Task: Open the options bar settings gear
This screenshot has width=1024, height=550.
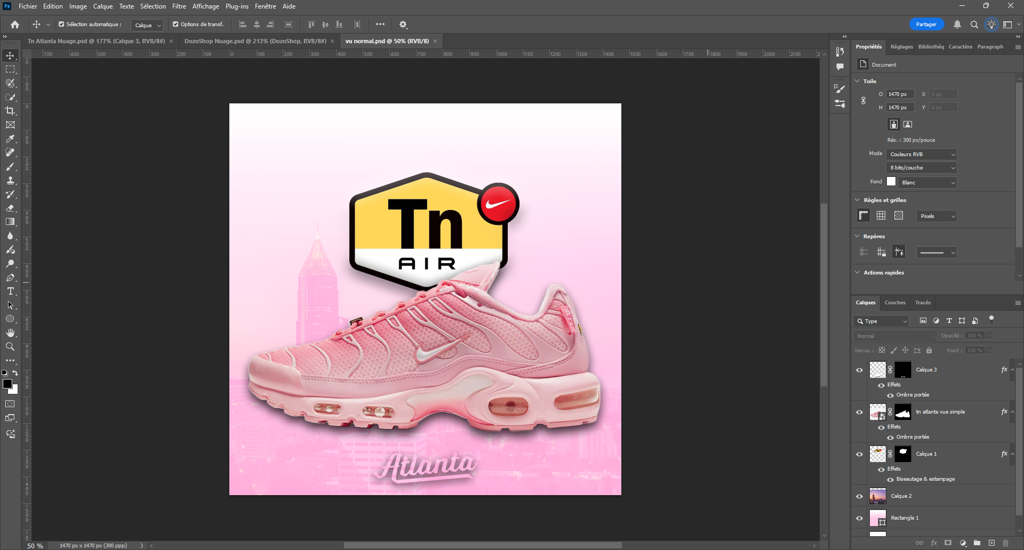Action: (x=403, y=25)
